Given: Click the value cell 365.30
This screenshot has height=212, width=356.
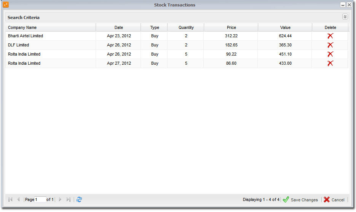Looking at the screenshot, I should pyautogui.click(x=285, y=45).
